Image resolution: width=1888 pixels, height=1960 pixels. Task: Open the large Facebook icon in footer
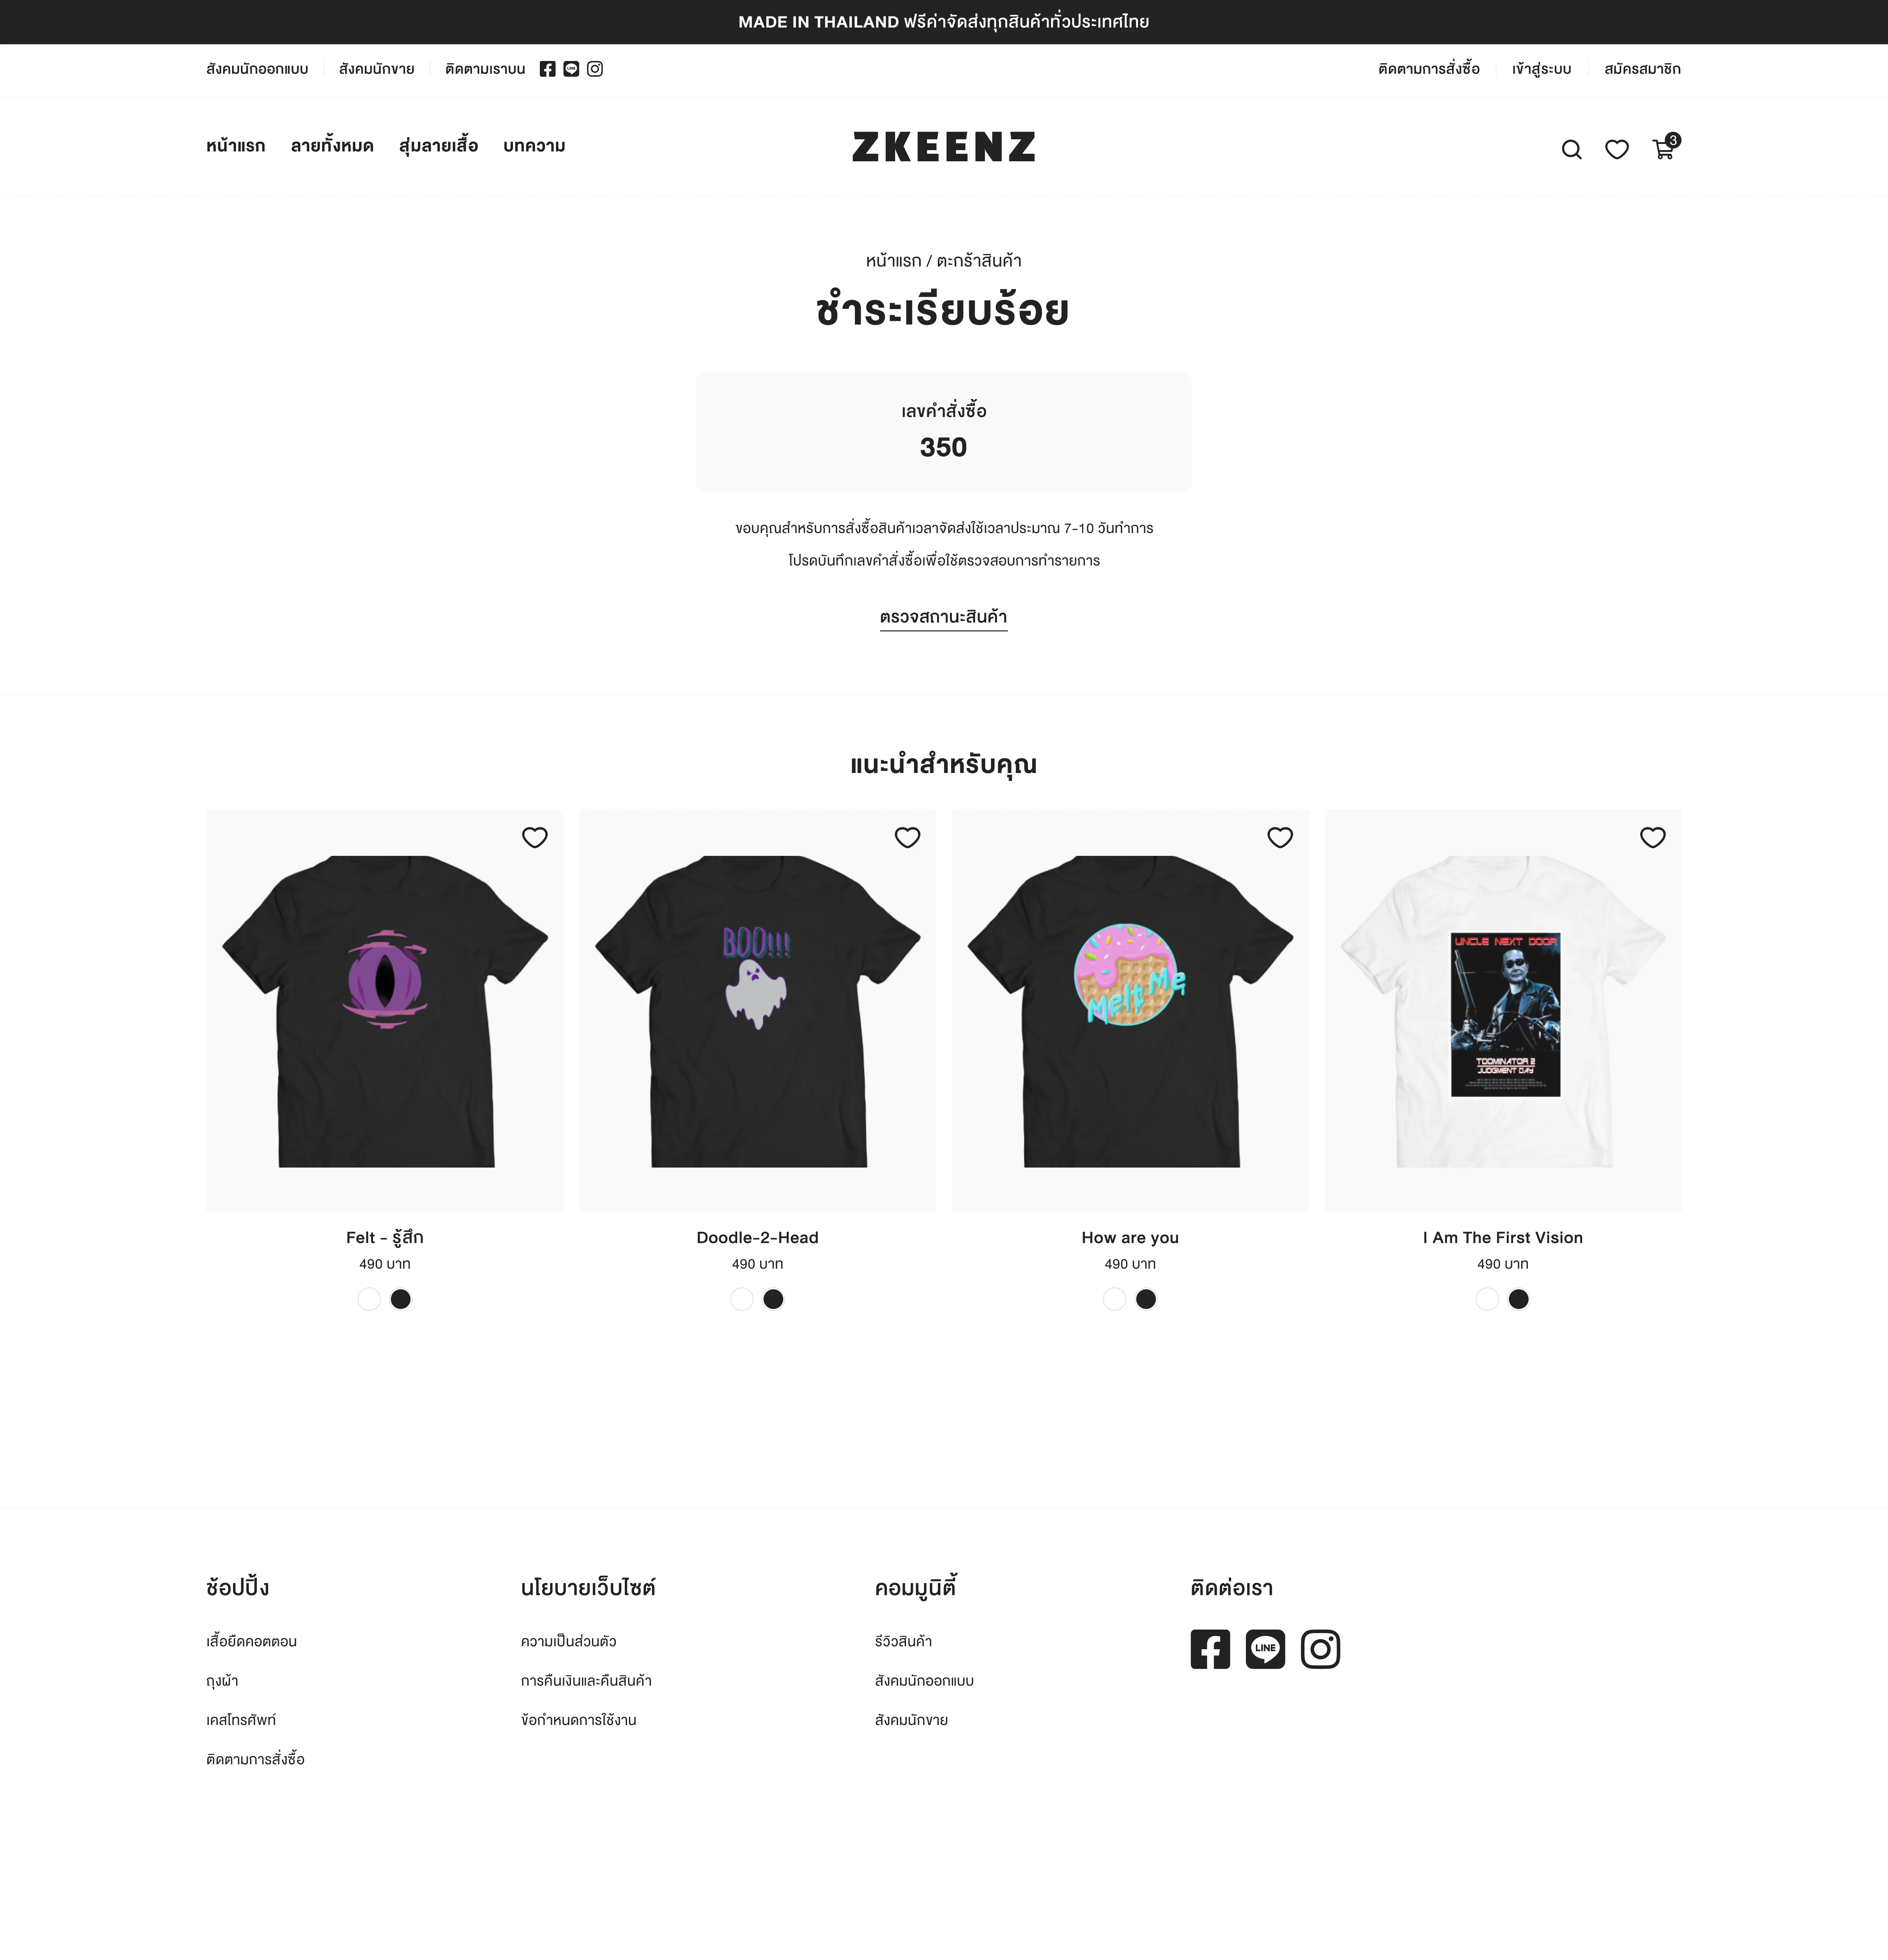click(1210, 1649)
